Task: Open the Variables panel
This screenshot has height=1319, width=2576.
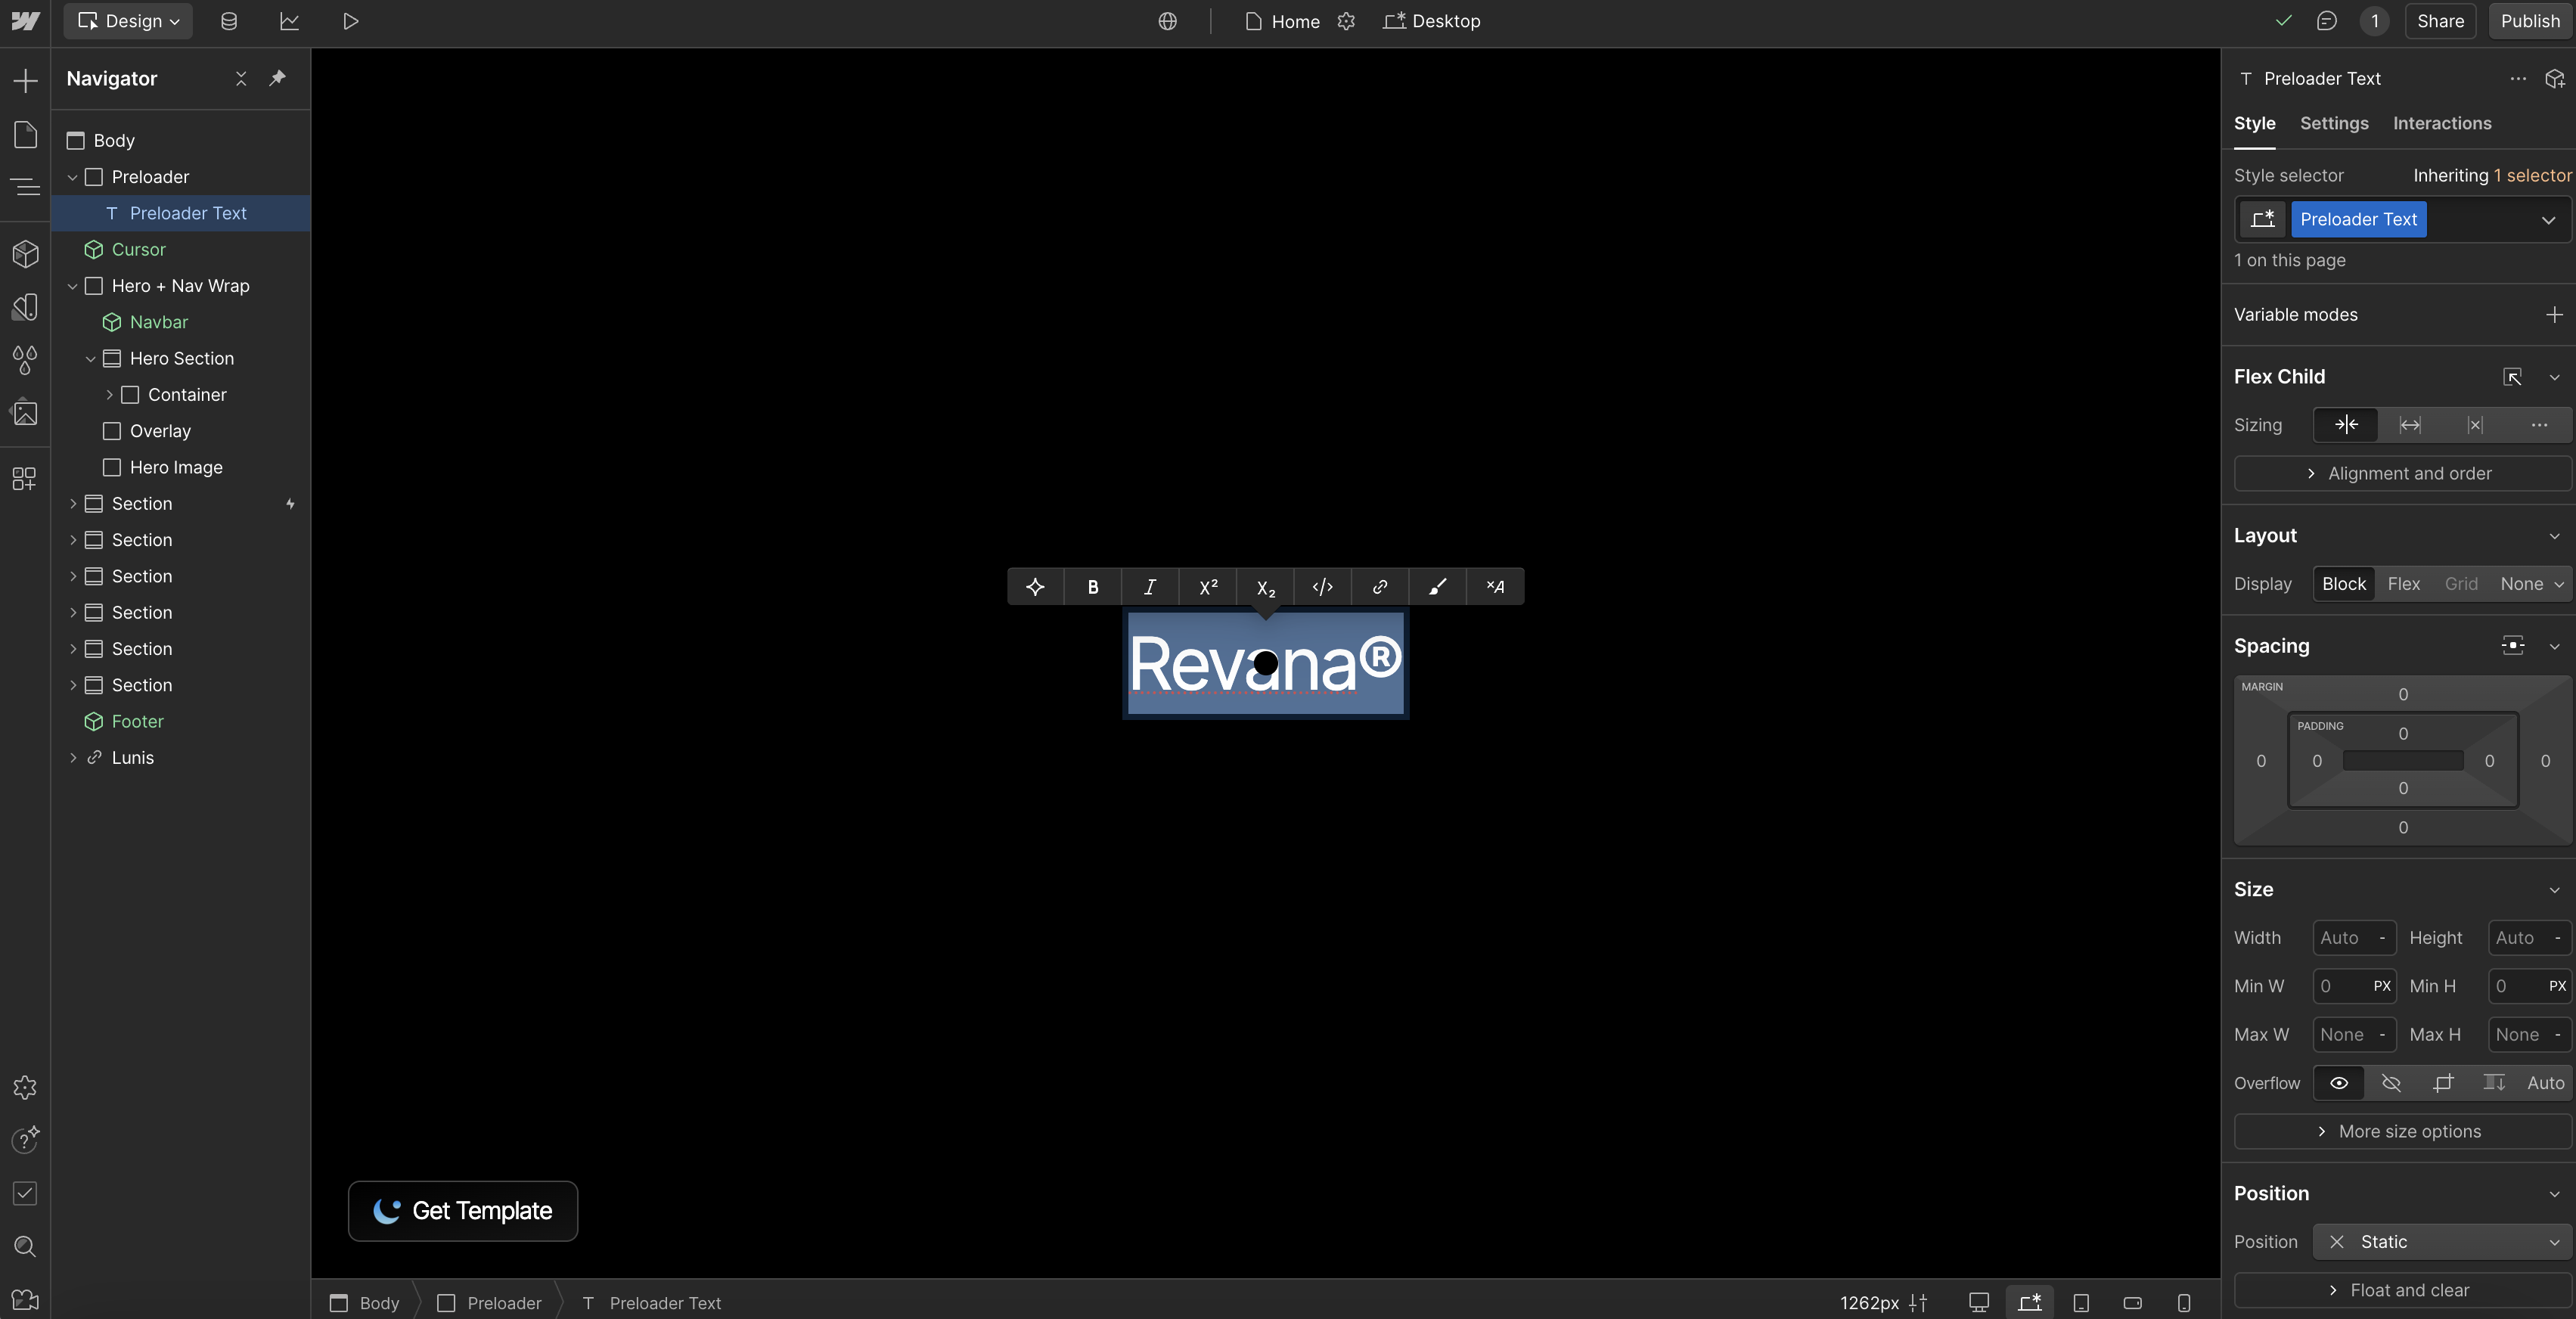Action: [25, 360]
